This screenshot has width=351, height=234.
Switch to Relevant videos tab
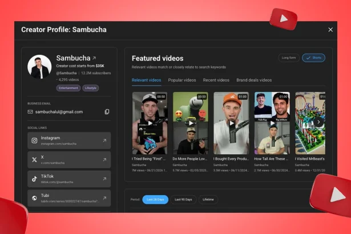pos(147,80)
